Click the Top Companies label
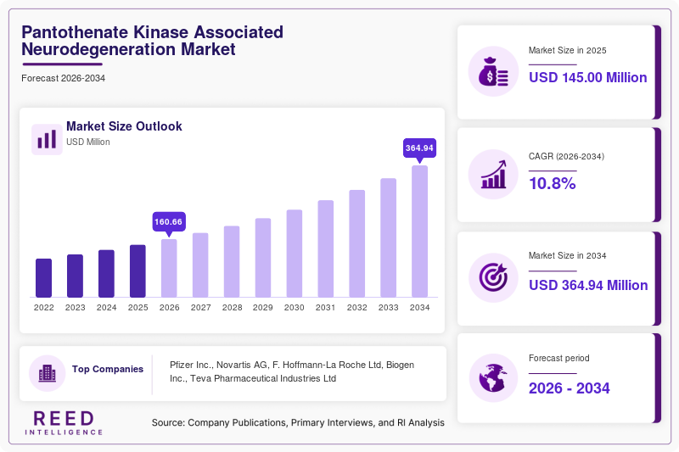Screen dimensions: 679x452 (x=108, y=369)
